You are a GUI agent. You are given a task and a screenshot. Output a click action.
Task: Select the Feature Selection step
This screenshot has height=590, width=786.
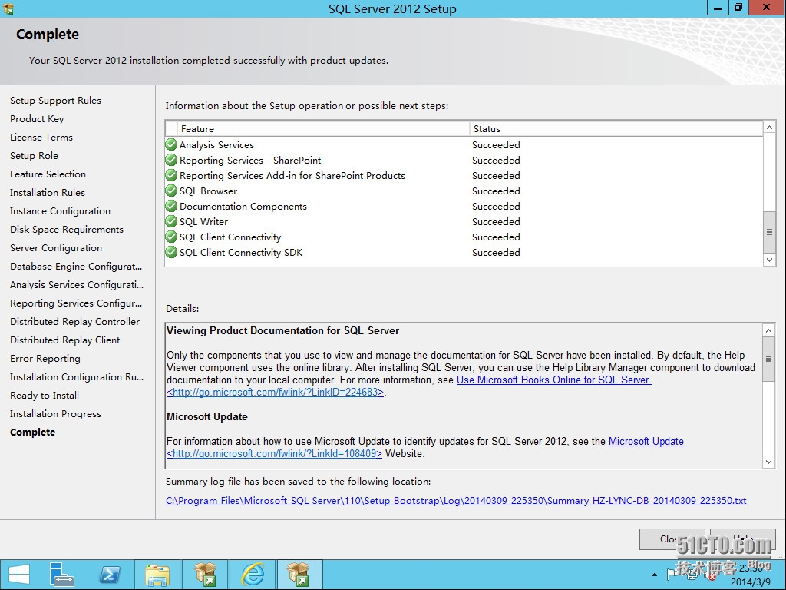pos(48,174)
